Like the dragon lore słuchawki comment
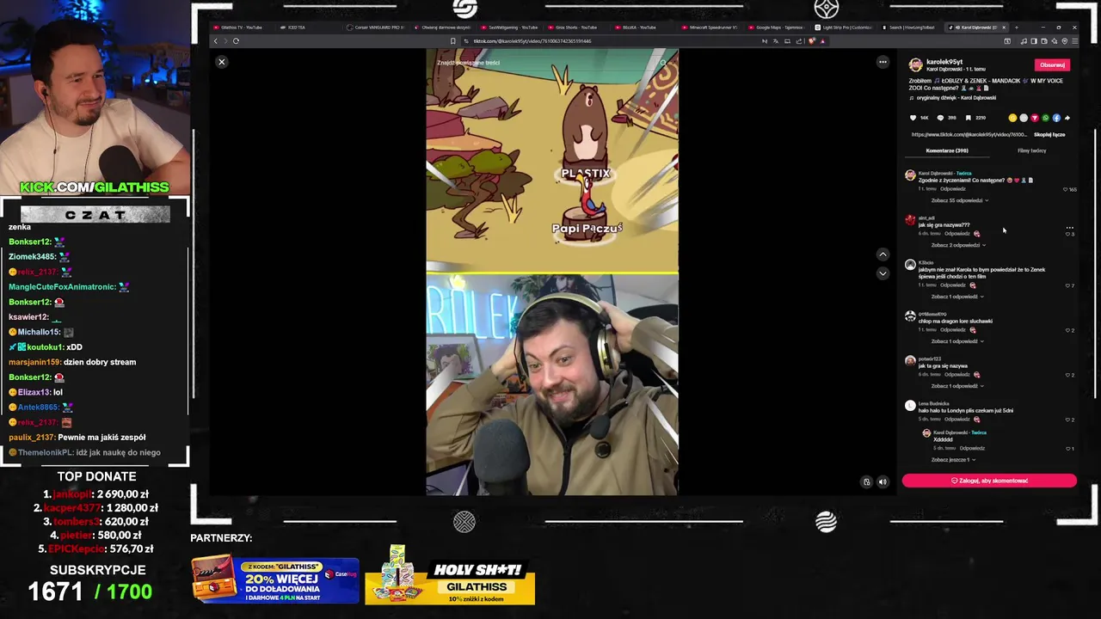The image size is (1101, 619). (1069, 330)
